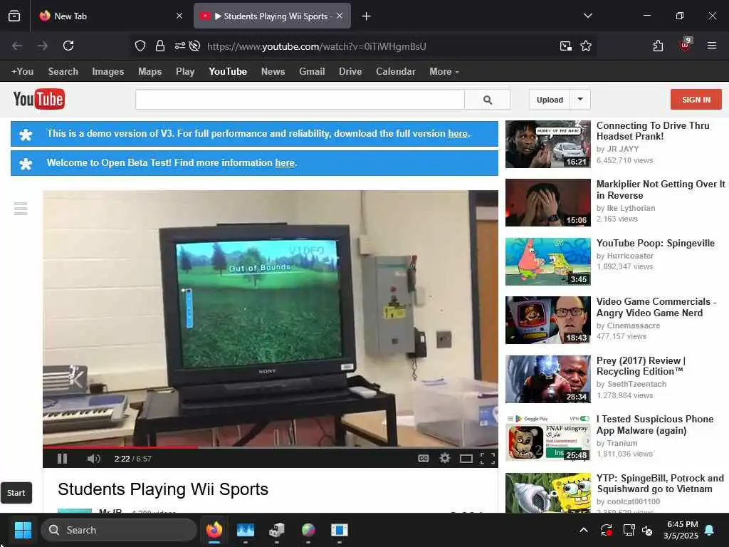729x547 pixels.
Task: Click the address bar URL
Action: tap(316, 46)
